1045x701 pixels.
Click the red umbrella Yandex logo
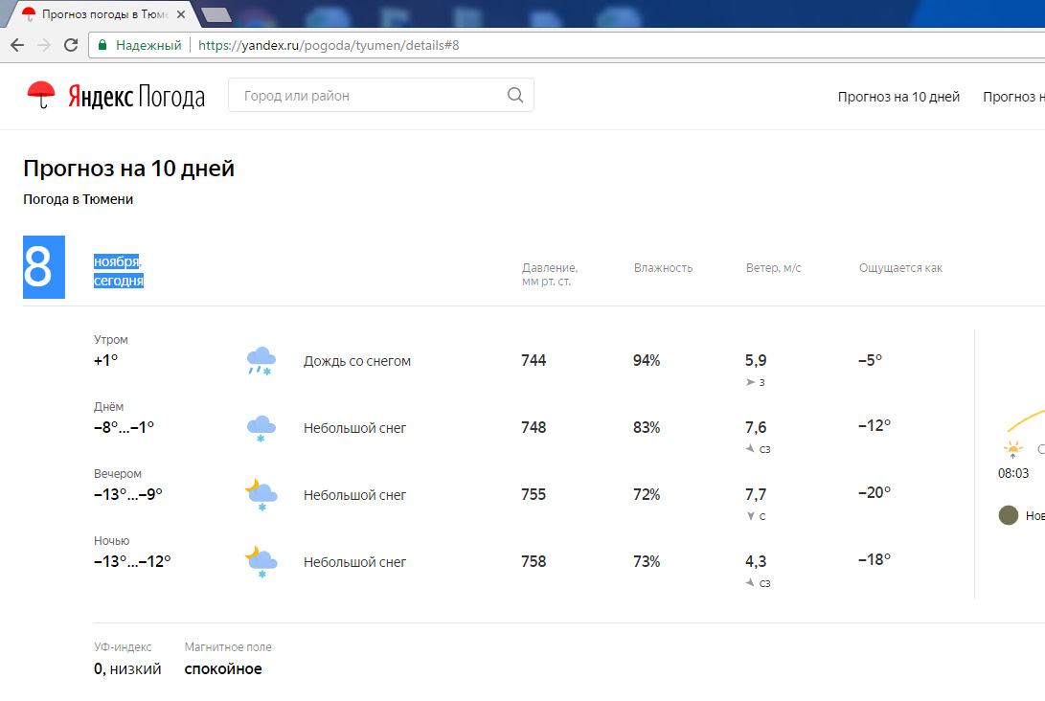coord(40,96)
